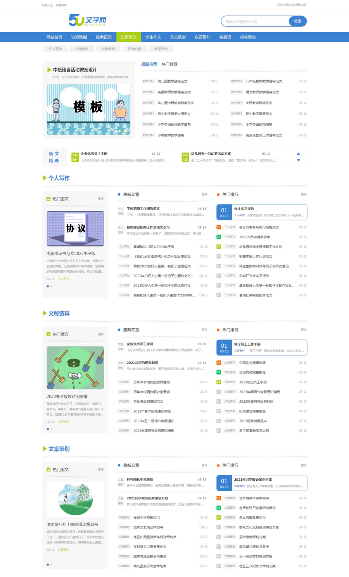Click the up arrow in 热文精选
The image size is (349, 577).
pos(298,154)
